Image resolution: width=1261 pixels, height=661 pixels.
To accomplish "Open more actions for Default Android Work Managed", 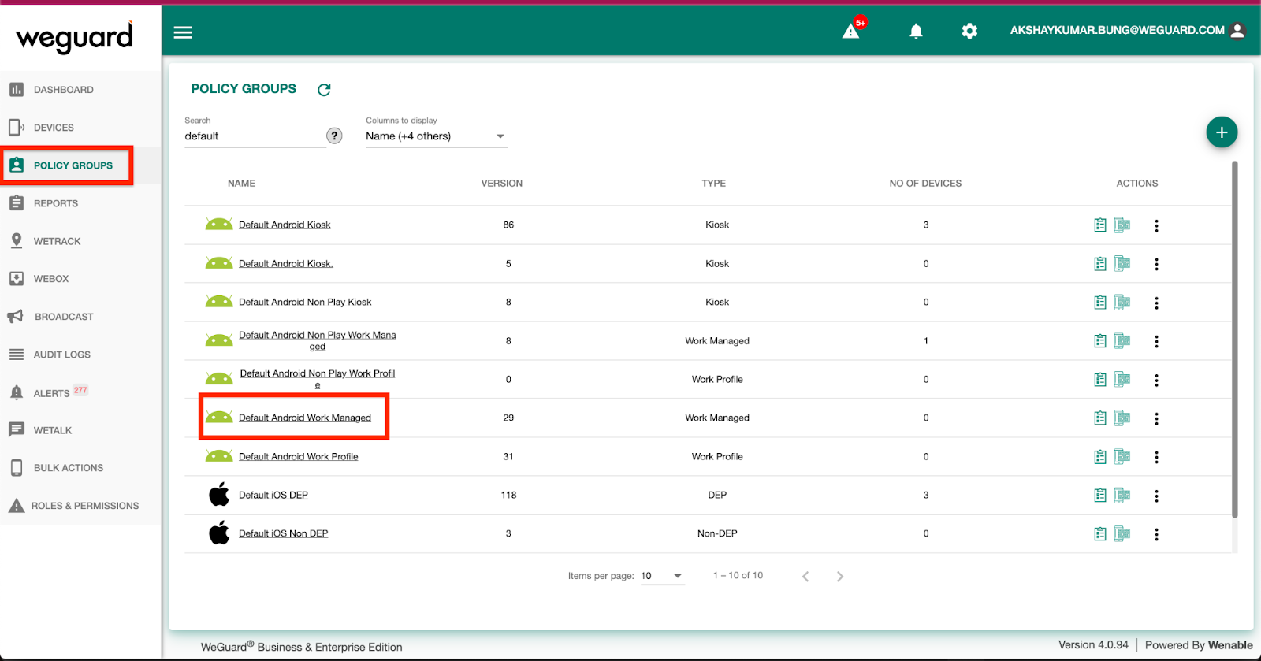I will tap(1156, 418).
